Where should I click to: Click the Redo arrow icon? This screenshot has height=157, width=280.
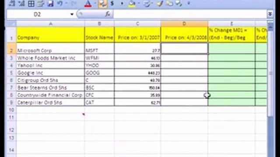pyautogui.click(x=74, y=3)
